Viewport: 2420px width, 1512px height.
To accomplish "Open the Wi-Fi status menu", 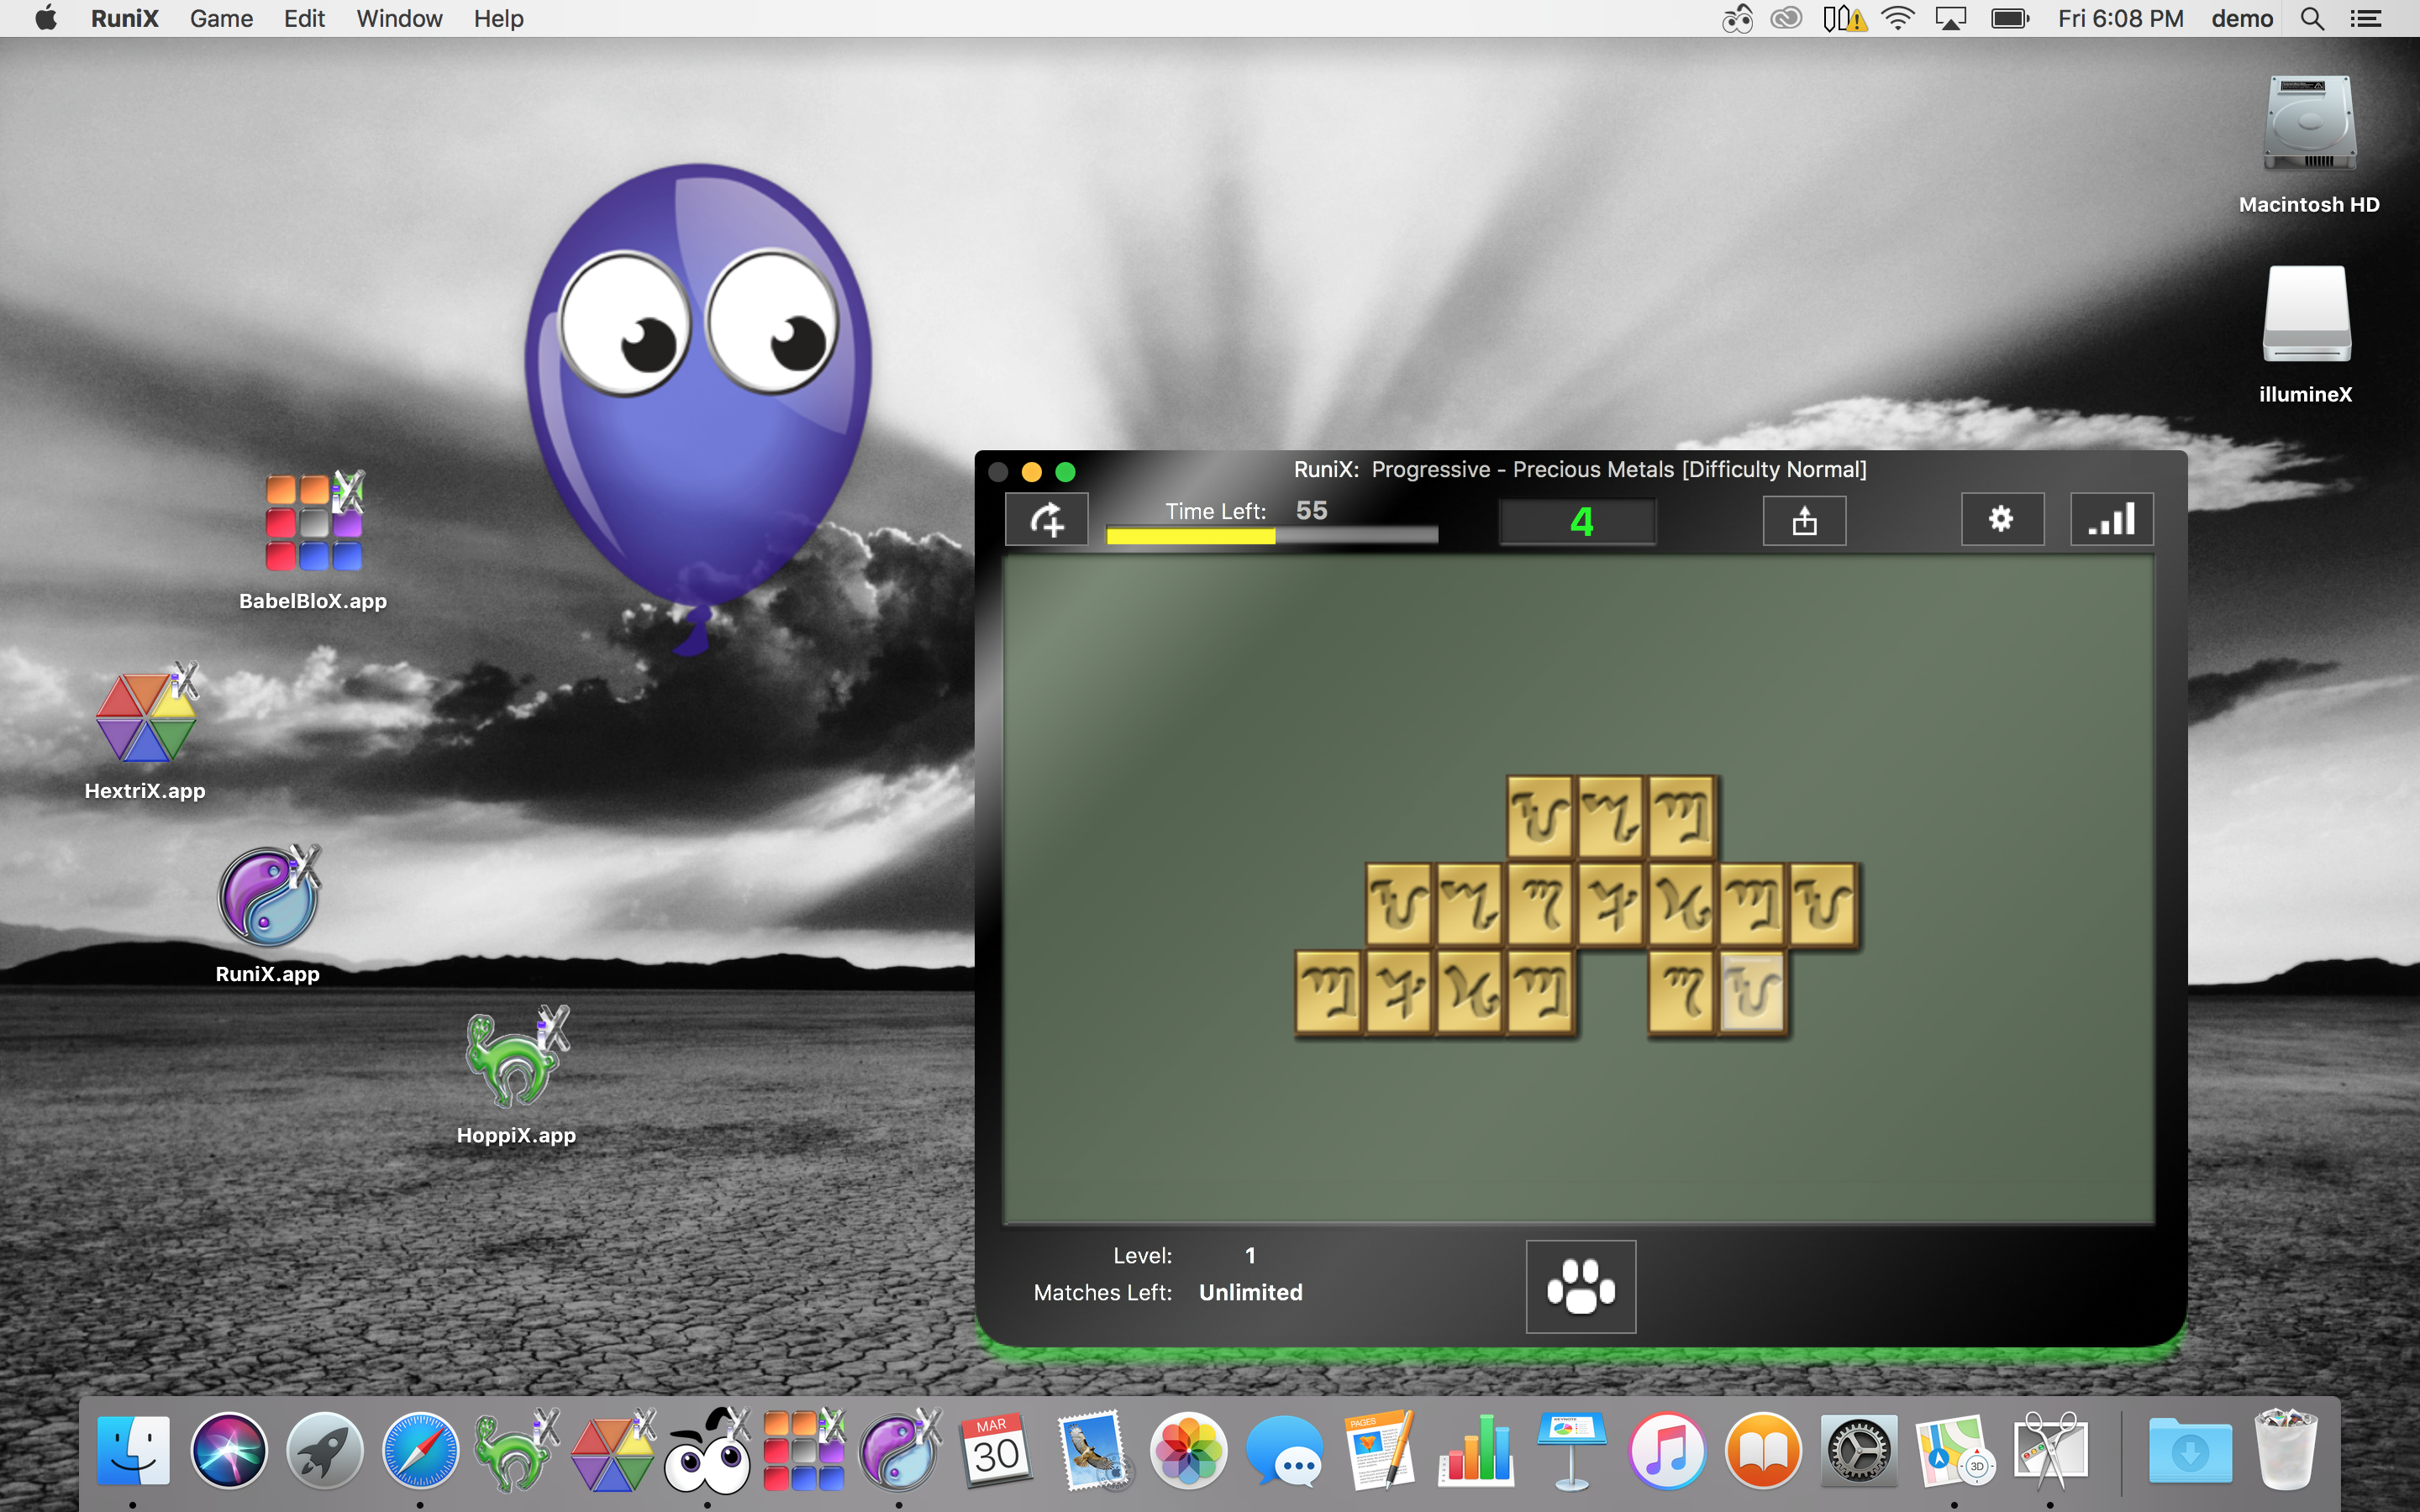I will tap(1896, 19).
